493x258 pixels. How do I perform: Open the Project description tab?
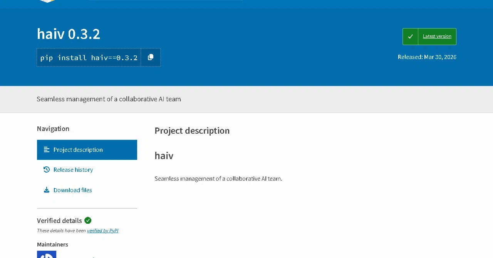coord(87,150)
